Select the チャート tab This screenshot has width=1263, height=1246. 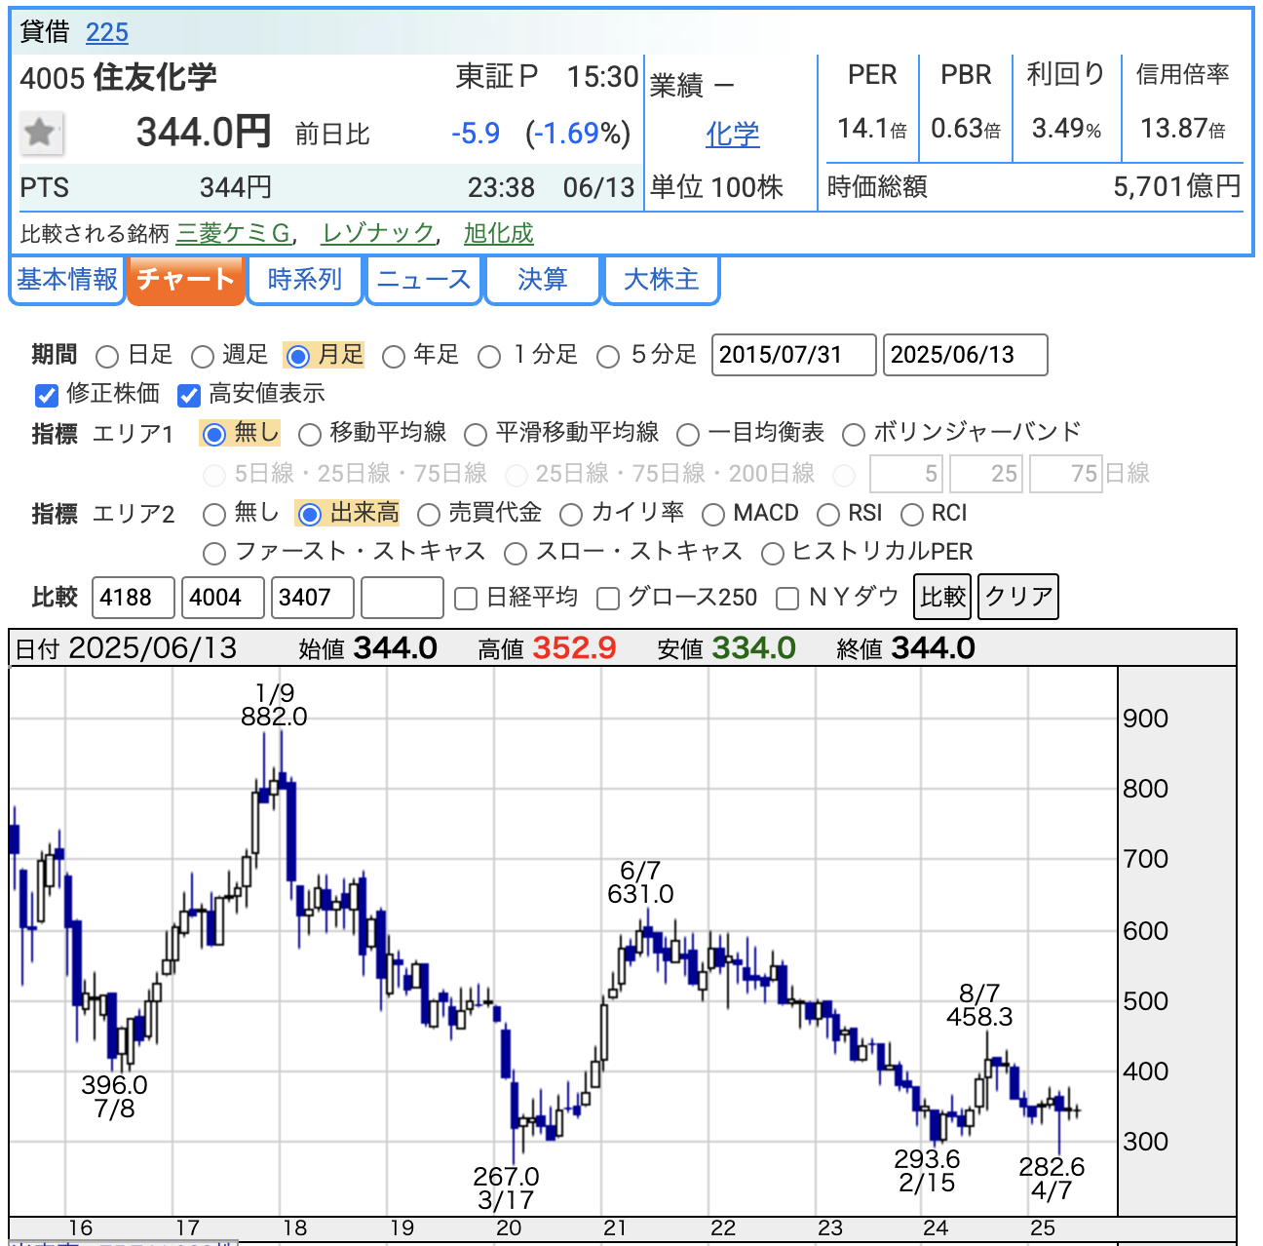click(185, 280)
